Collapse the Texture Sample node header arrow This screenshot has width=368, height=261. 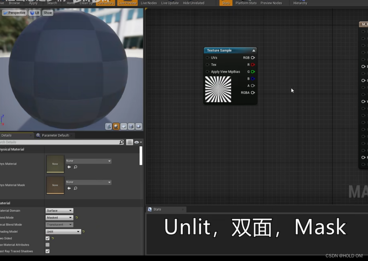pos(254,50)
